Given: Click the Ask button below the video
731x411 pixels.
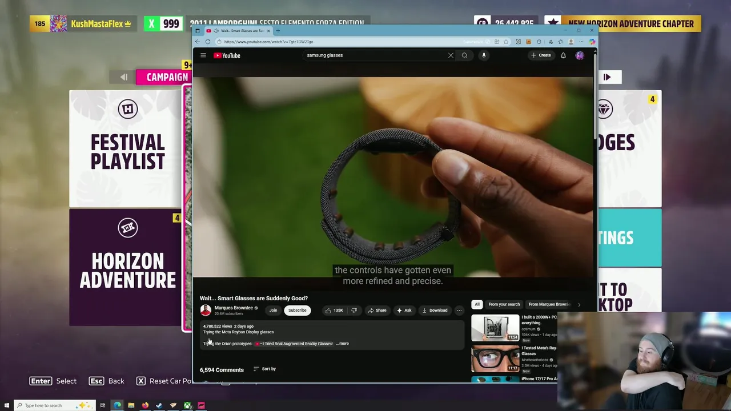Looking at the screenshot, I should 404,311.
